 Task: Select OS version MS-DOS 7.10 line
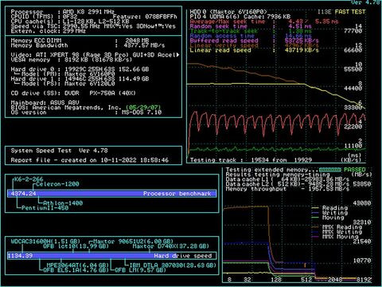coord(86,112)
